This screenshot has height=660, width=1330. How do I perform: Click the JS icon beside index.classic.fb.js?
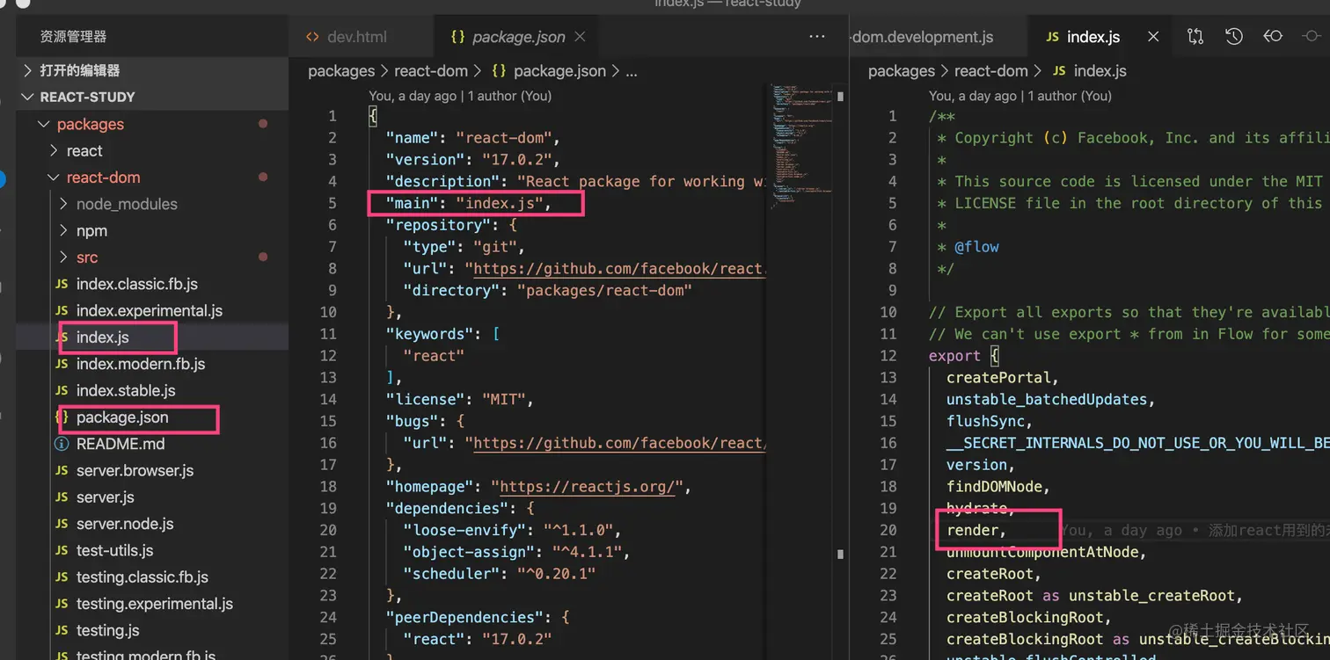point(62,284)
